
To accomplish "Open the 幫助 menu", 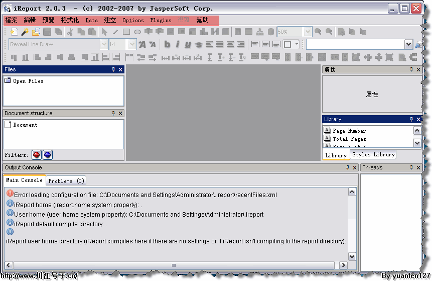I will pyautogui.click(x=203, y=20).
